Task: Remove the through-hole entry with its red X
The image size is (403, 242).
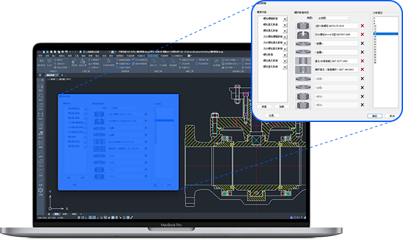Action: [x=362, y=61]
